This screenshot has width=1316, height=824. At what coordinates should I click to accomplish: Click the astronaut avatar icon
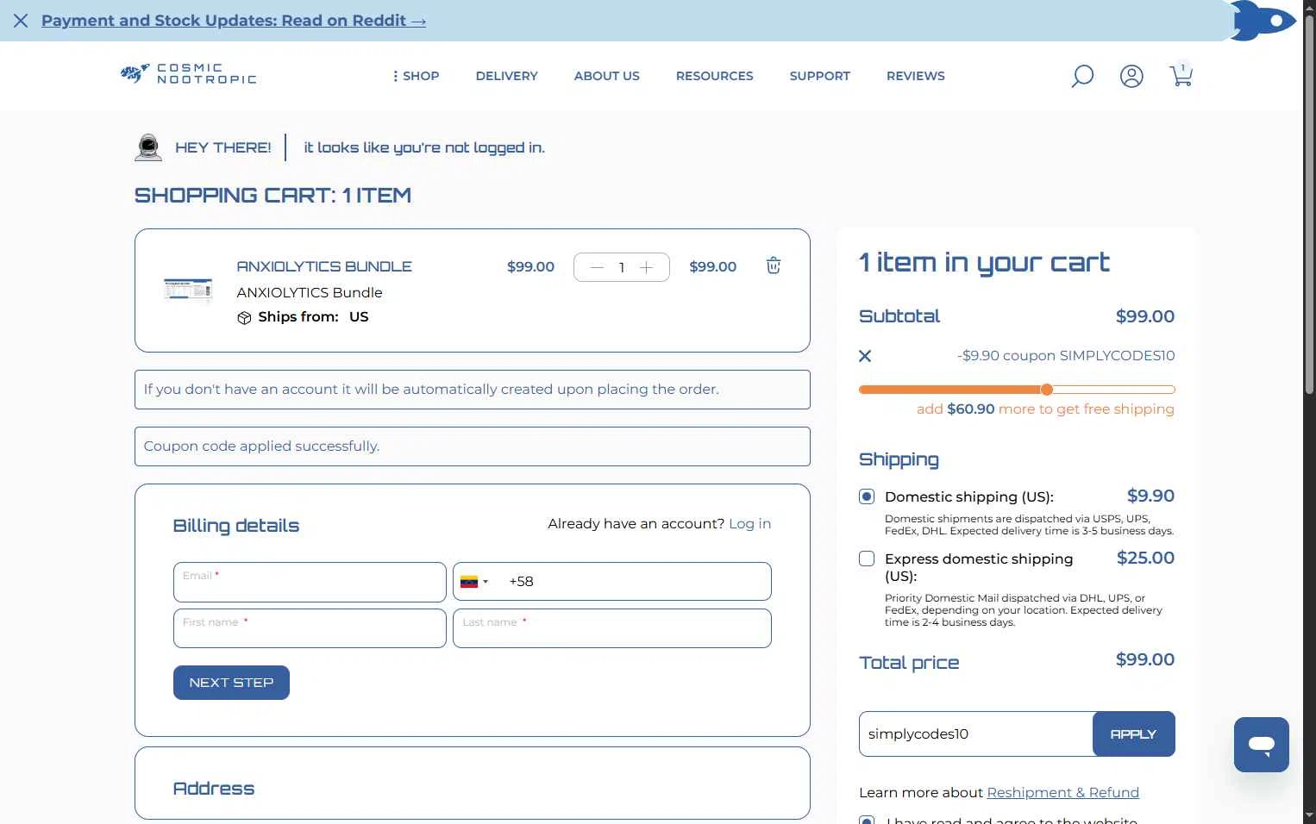[x=148, y=147]
